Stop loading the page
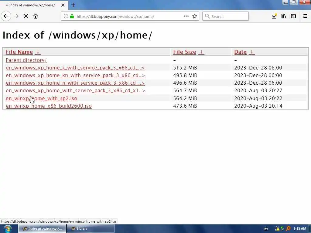 tap(26, 16)
